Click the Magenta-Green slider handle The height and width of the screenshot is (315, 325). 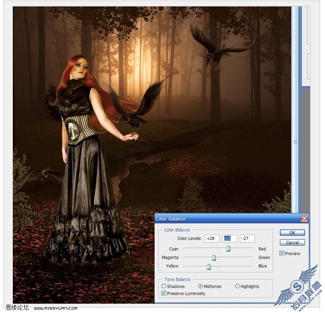tap(214, 258)
